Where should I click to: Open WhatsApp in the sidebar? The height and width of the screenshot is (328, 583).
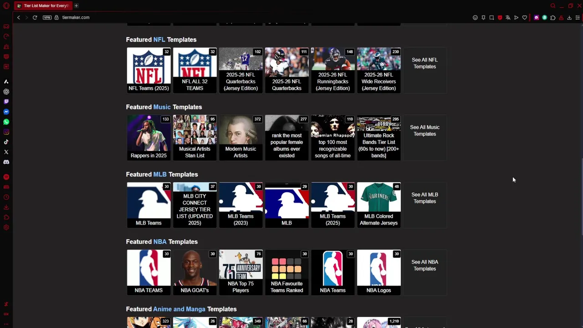tap(6, 122)
